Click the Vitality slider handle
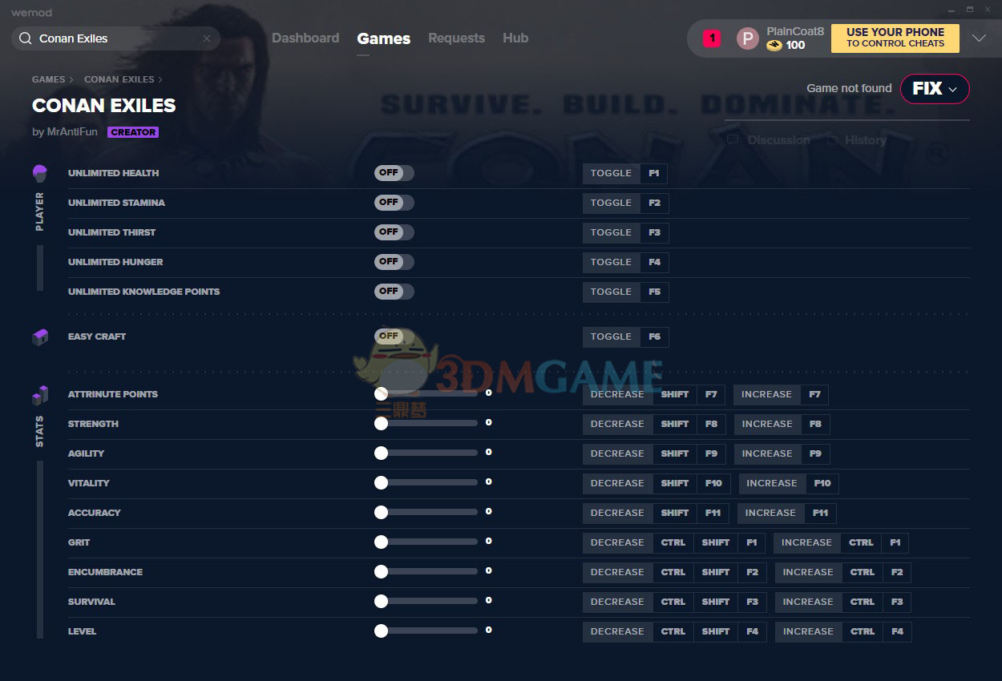Screen dimensions: 1002x681 pyautogui.click(x=382, y=483)
